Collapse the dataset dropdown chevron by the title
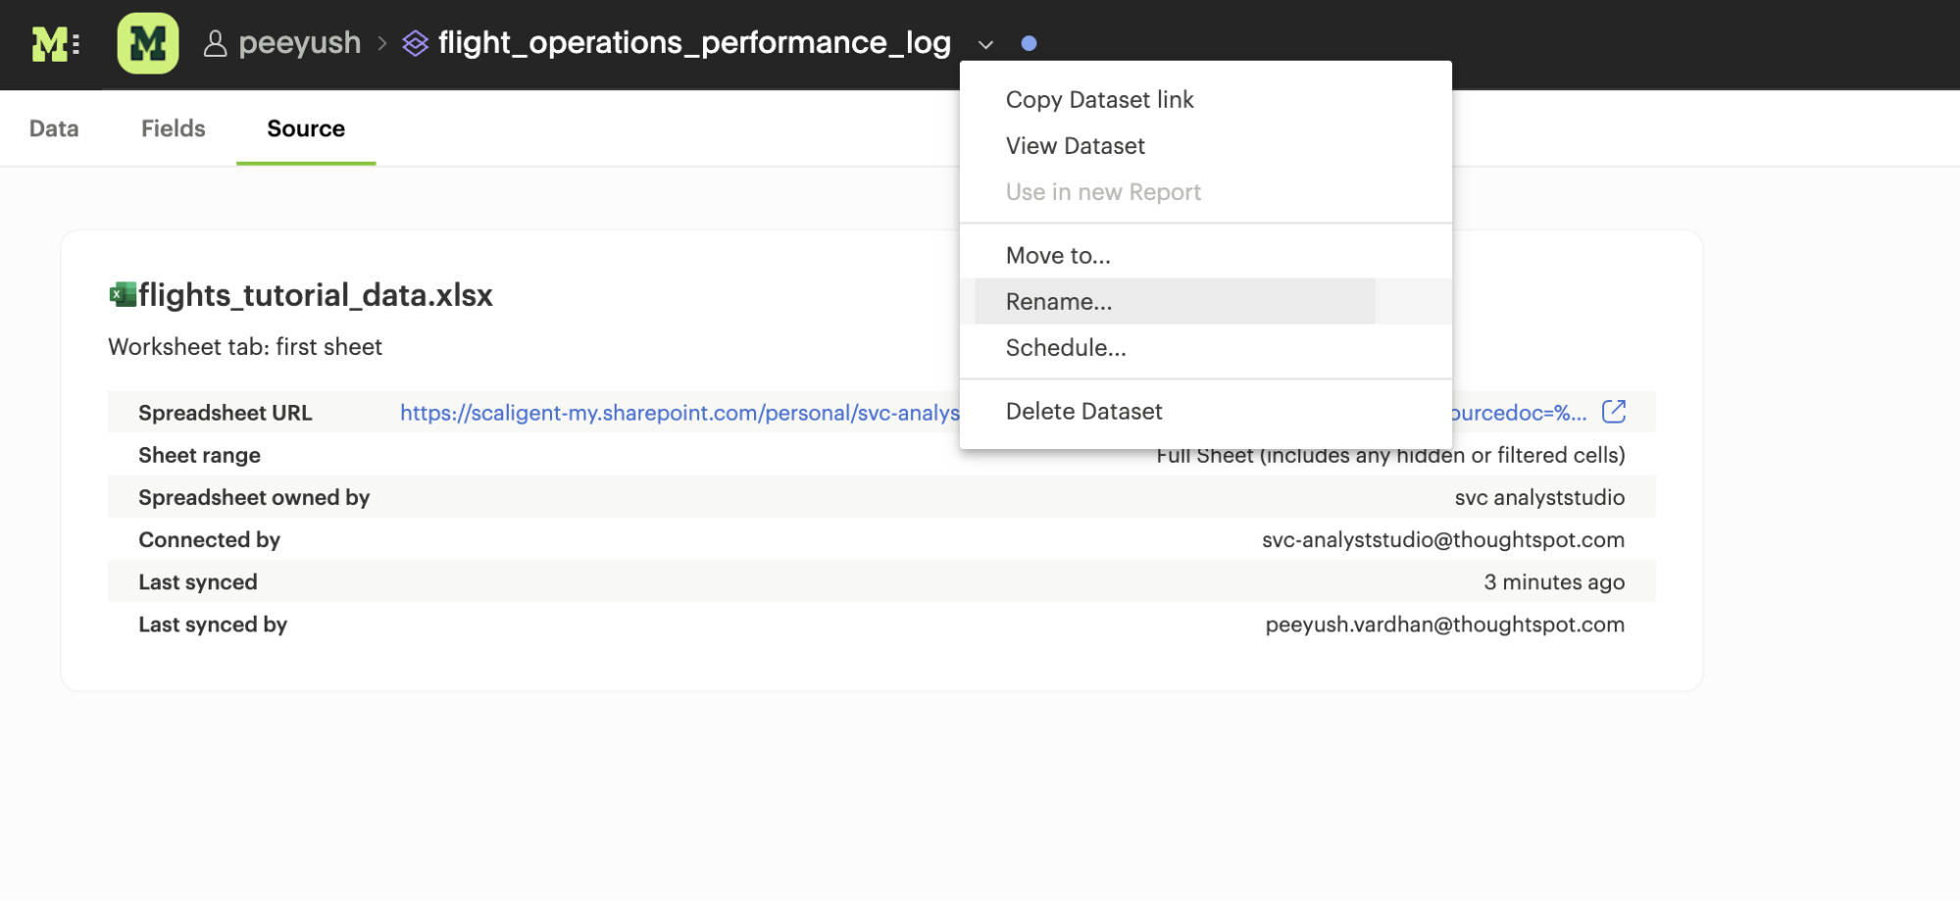 [x=985, y=44]
